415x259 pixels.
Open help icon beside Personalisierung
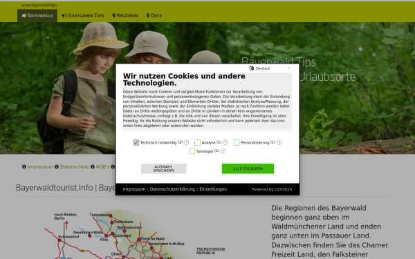(279, 142)
